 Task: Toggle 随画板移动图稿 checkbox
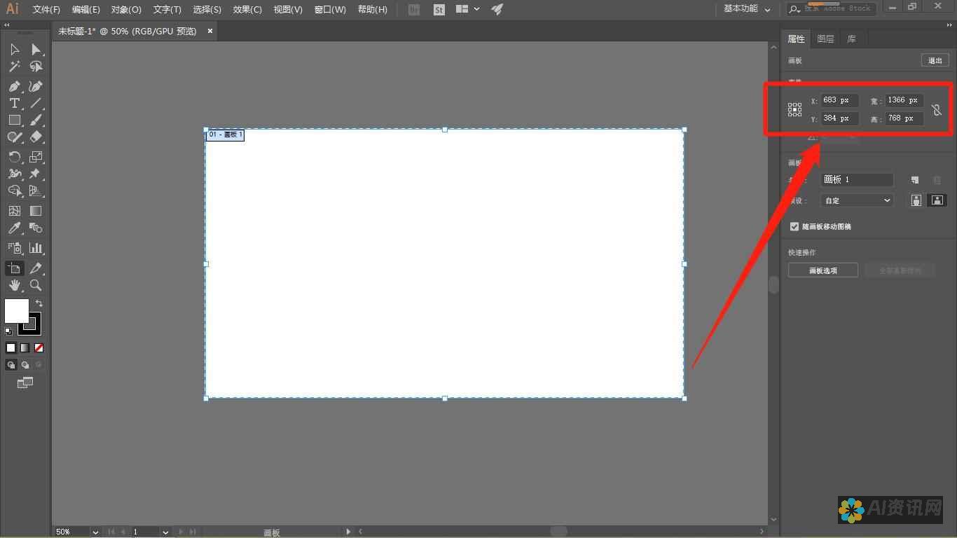pos(794,226)
